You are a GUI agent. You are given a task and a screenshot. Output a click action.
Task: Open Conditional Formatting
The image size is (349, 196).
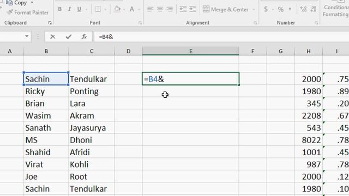[336, 9]
